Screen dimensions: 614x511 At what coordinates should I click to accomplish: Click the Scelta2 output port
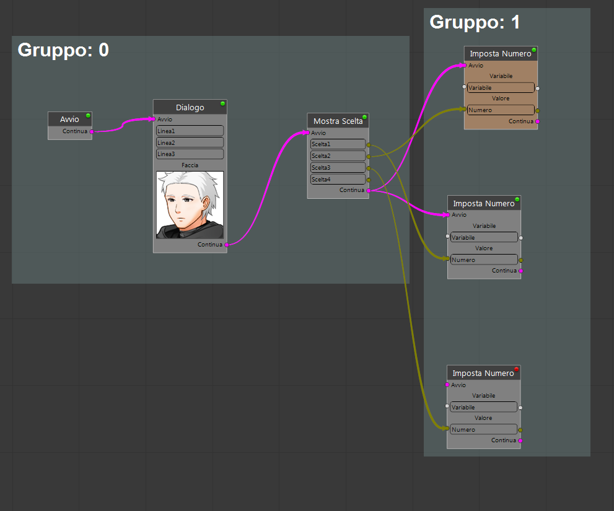[369, 157]
